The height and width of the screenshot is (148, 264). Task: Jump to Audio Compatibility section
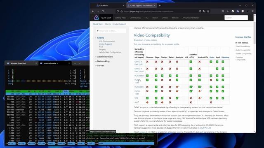(243, 50)
